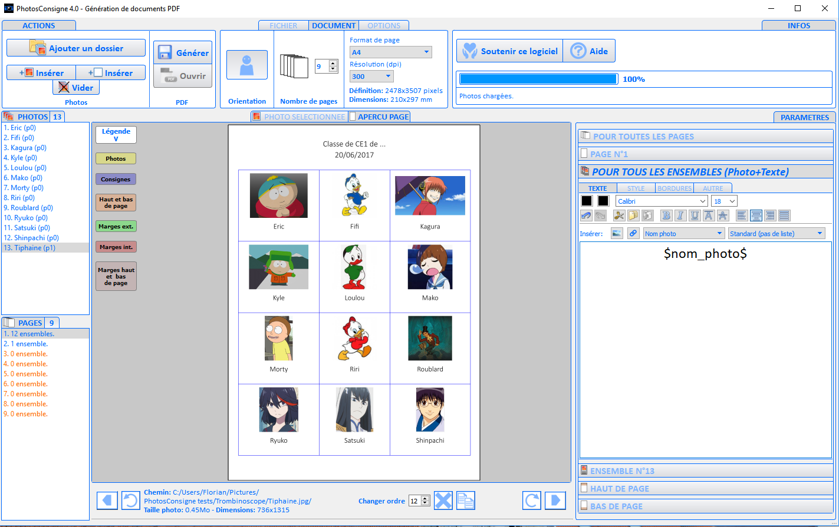Open the Format de page A4 dropdown
The height and width of the screenshot is (527, 839).
[390, 52]
